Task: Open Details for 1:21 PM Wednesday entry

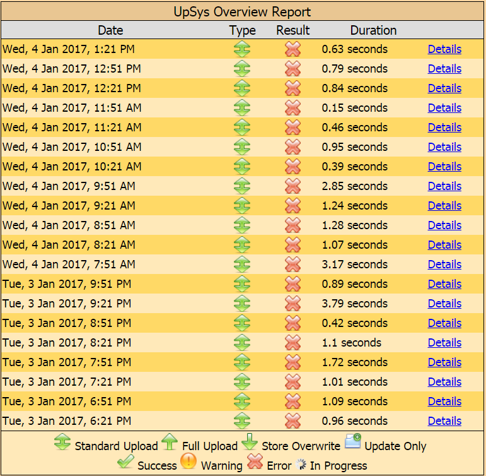Action: point(444,49)
